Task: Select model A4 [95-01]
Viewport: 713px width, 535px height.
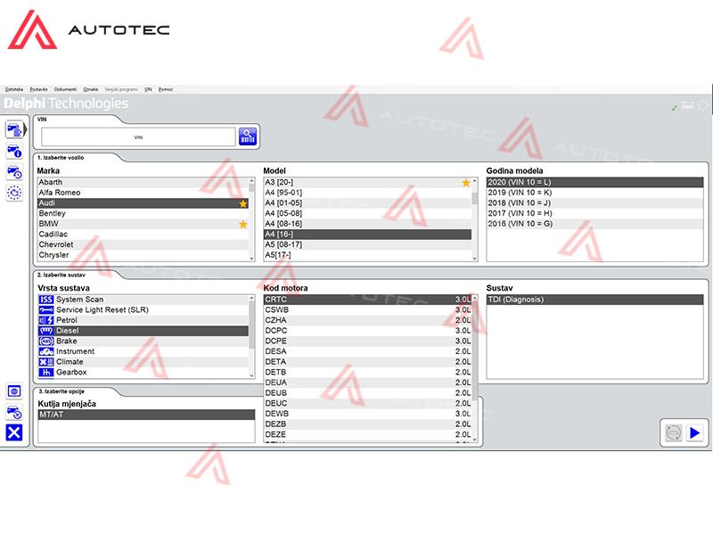Action: tap(367, 193)
